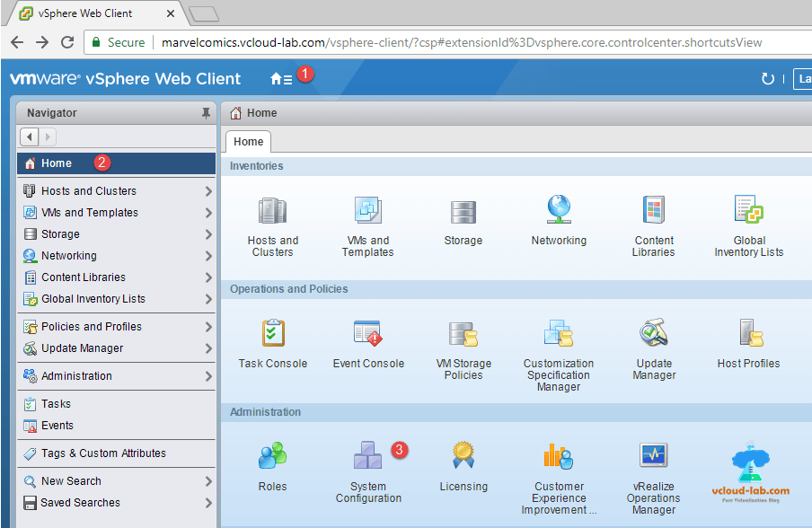Launch the Event Console icon
The width and height of the screenshot is (812, 528).
[x=367, y=334]
